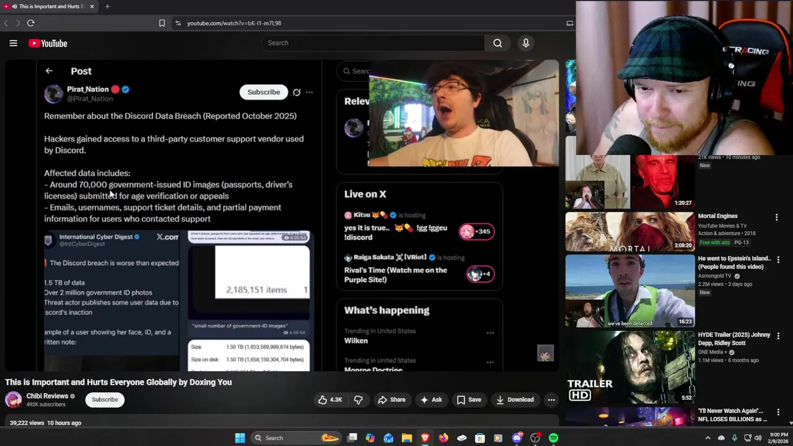Open 'Rival's Time' live listing
Image resolution: width=793 pixels, height=446 pixels.
[419, 269]
